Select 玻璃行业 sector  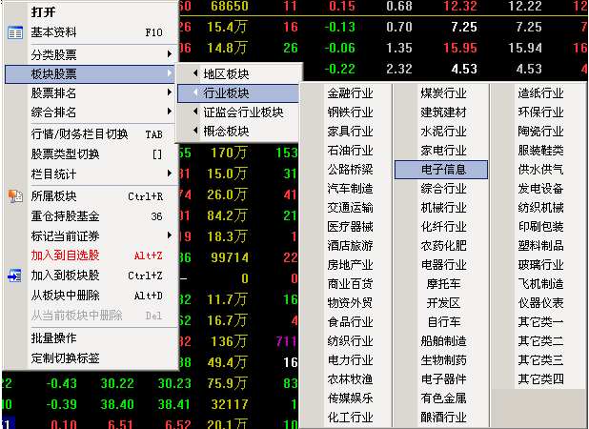(541, 265)
